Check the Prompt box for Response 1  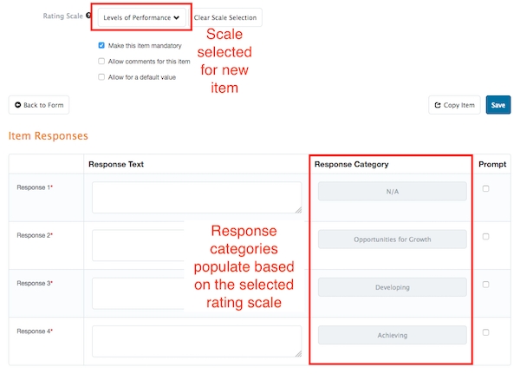click(x=486, y=188)
